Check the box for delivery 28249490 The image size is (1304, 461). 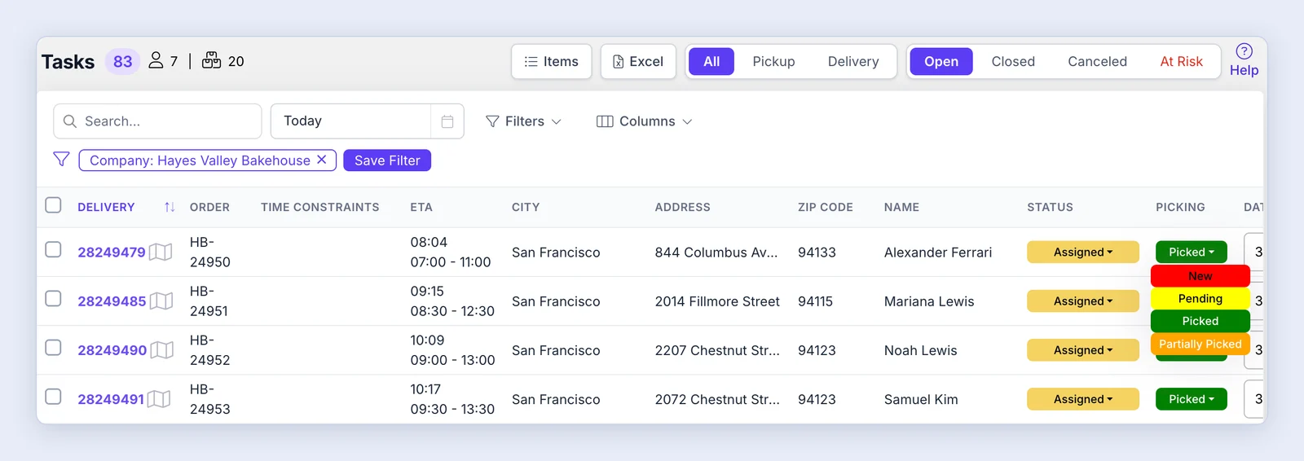(53, 347)
